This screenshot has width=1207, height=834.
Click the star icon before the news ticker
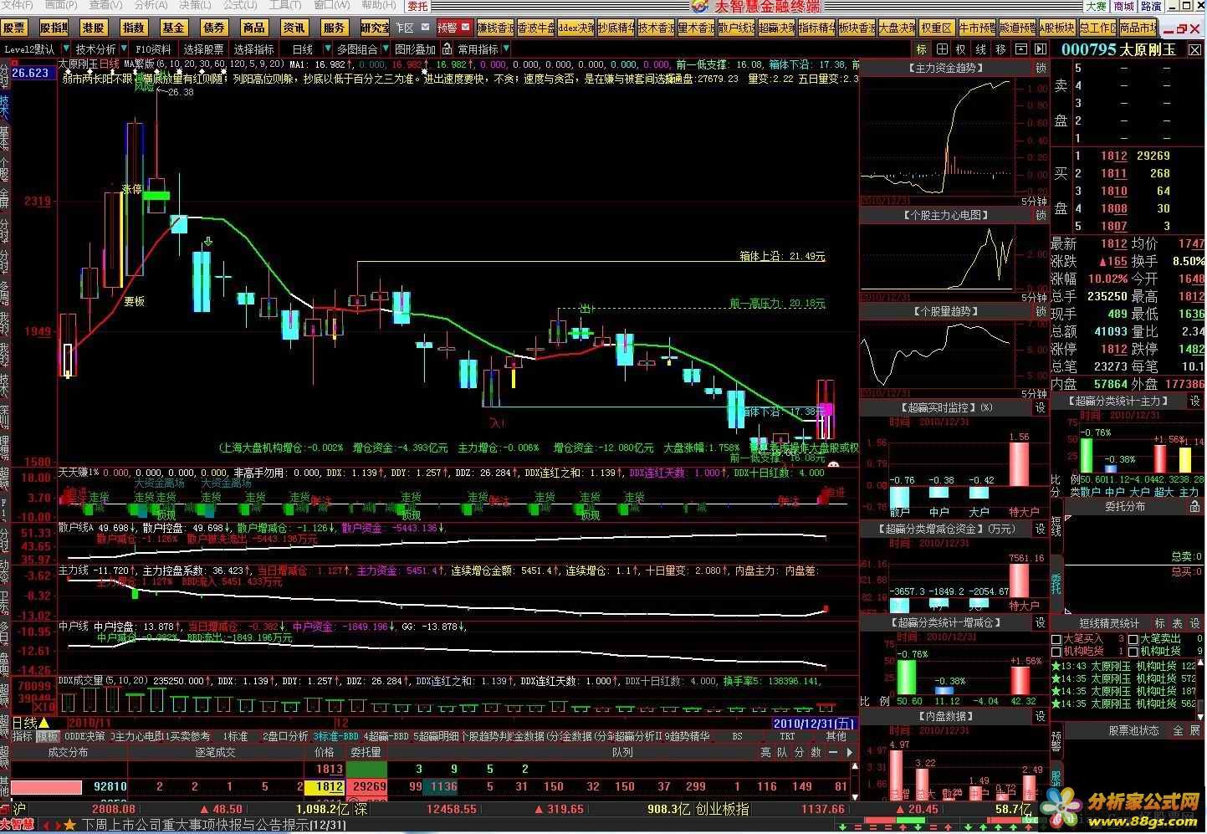[69, 826]
